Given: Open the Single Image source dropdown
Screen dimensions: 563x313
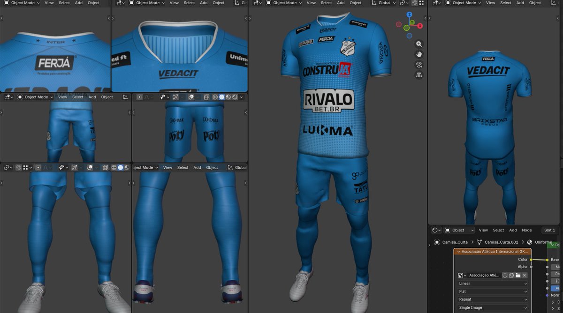Looking at the screenshot, I should pyautogui.click(x=493, y=307).
